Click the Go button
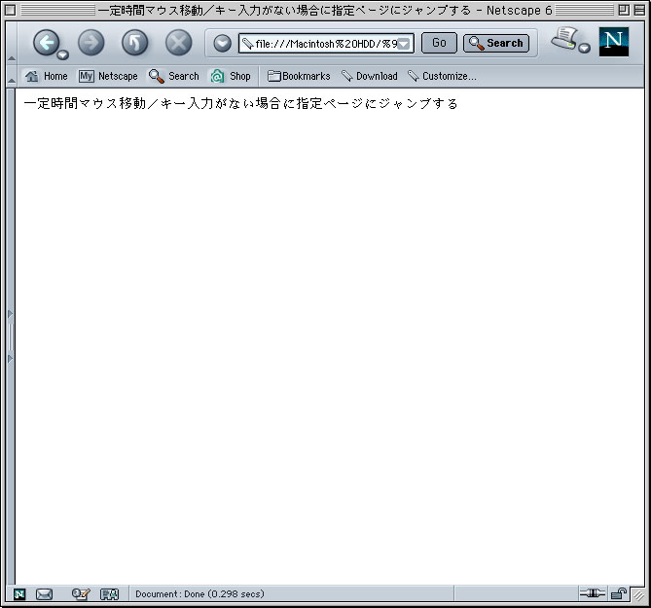Screen dimensions: 651x608 pyautogui.click(x=439, y=43)
